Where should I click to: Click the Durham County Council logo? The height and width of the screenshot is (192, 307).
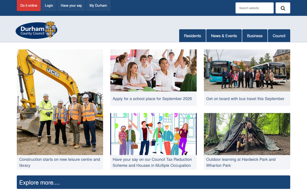[36, 30]
